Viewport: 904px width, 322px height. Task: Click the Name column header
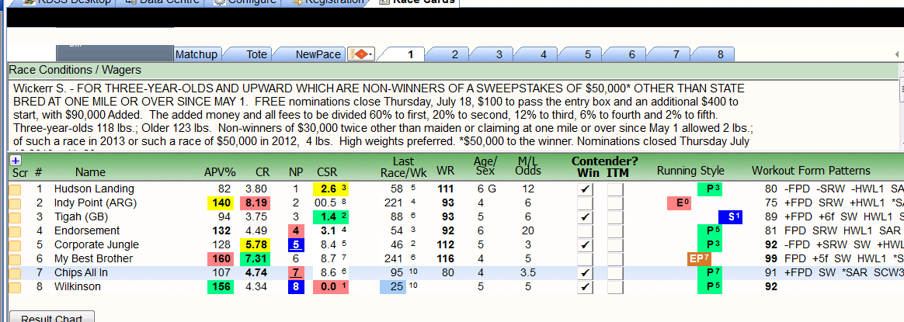point(90,171)
